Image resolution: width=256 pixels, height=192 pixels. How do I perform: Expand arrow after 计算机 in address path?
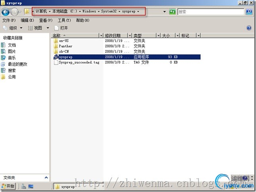tap(50, 12)
